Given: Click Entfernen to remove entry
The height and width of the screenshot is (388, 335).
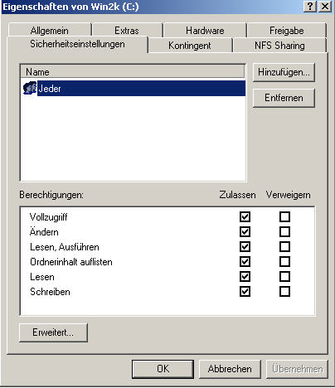Looking at the screenshot, I should tap(284, 98).
